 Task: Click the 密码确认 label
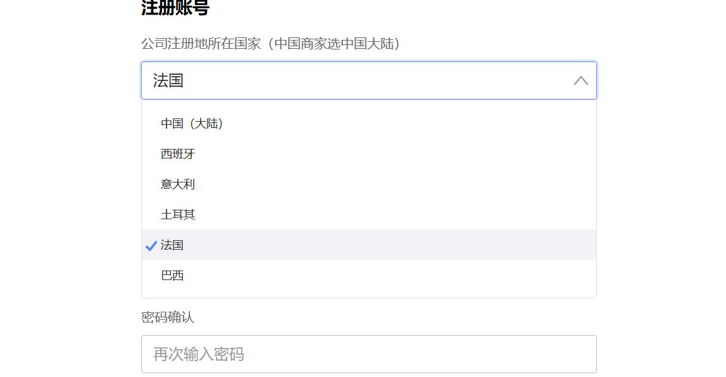coord(168,317)
